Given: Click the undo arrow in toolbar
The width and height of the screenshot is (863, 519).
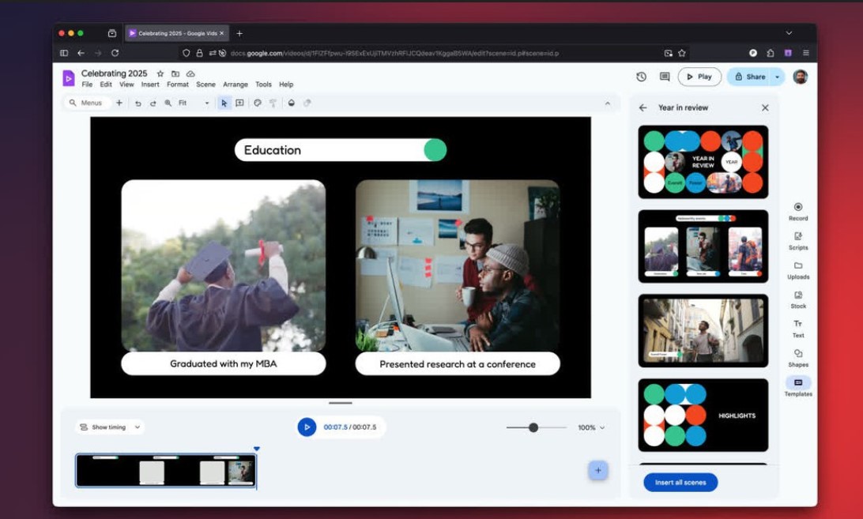Looking at the screenshot, I should [138, 103].
